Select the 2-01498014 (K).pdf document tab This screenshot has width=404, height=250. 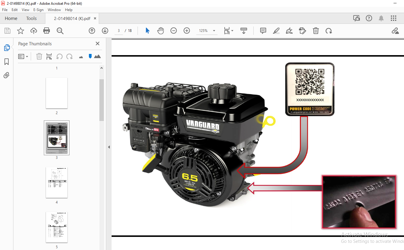[x=72, y=18]
